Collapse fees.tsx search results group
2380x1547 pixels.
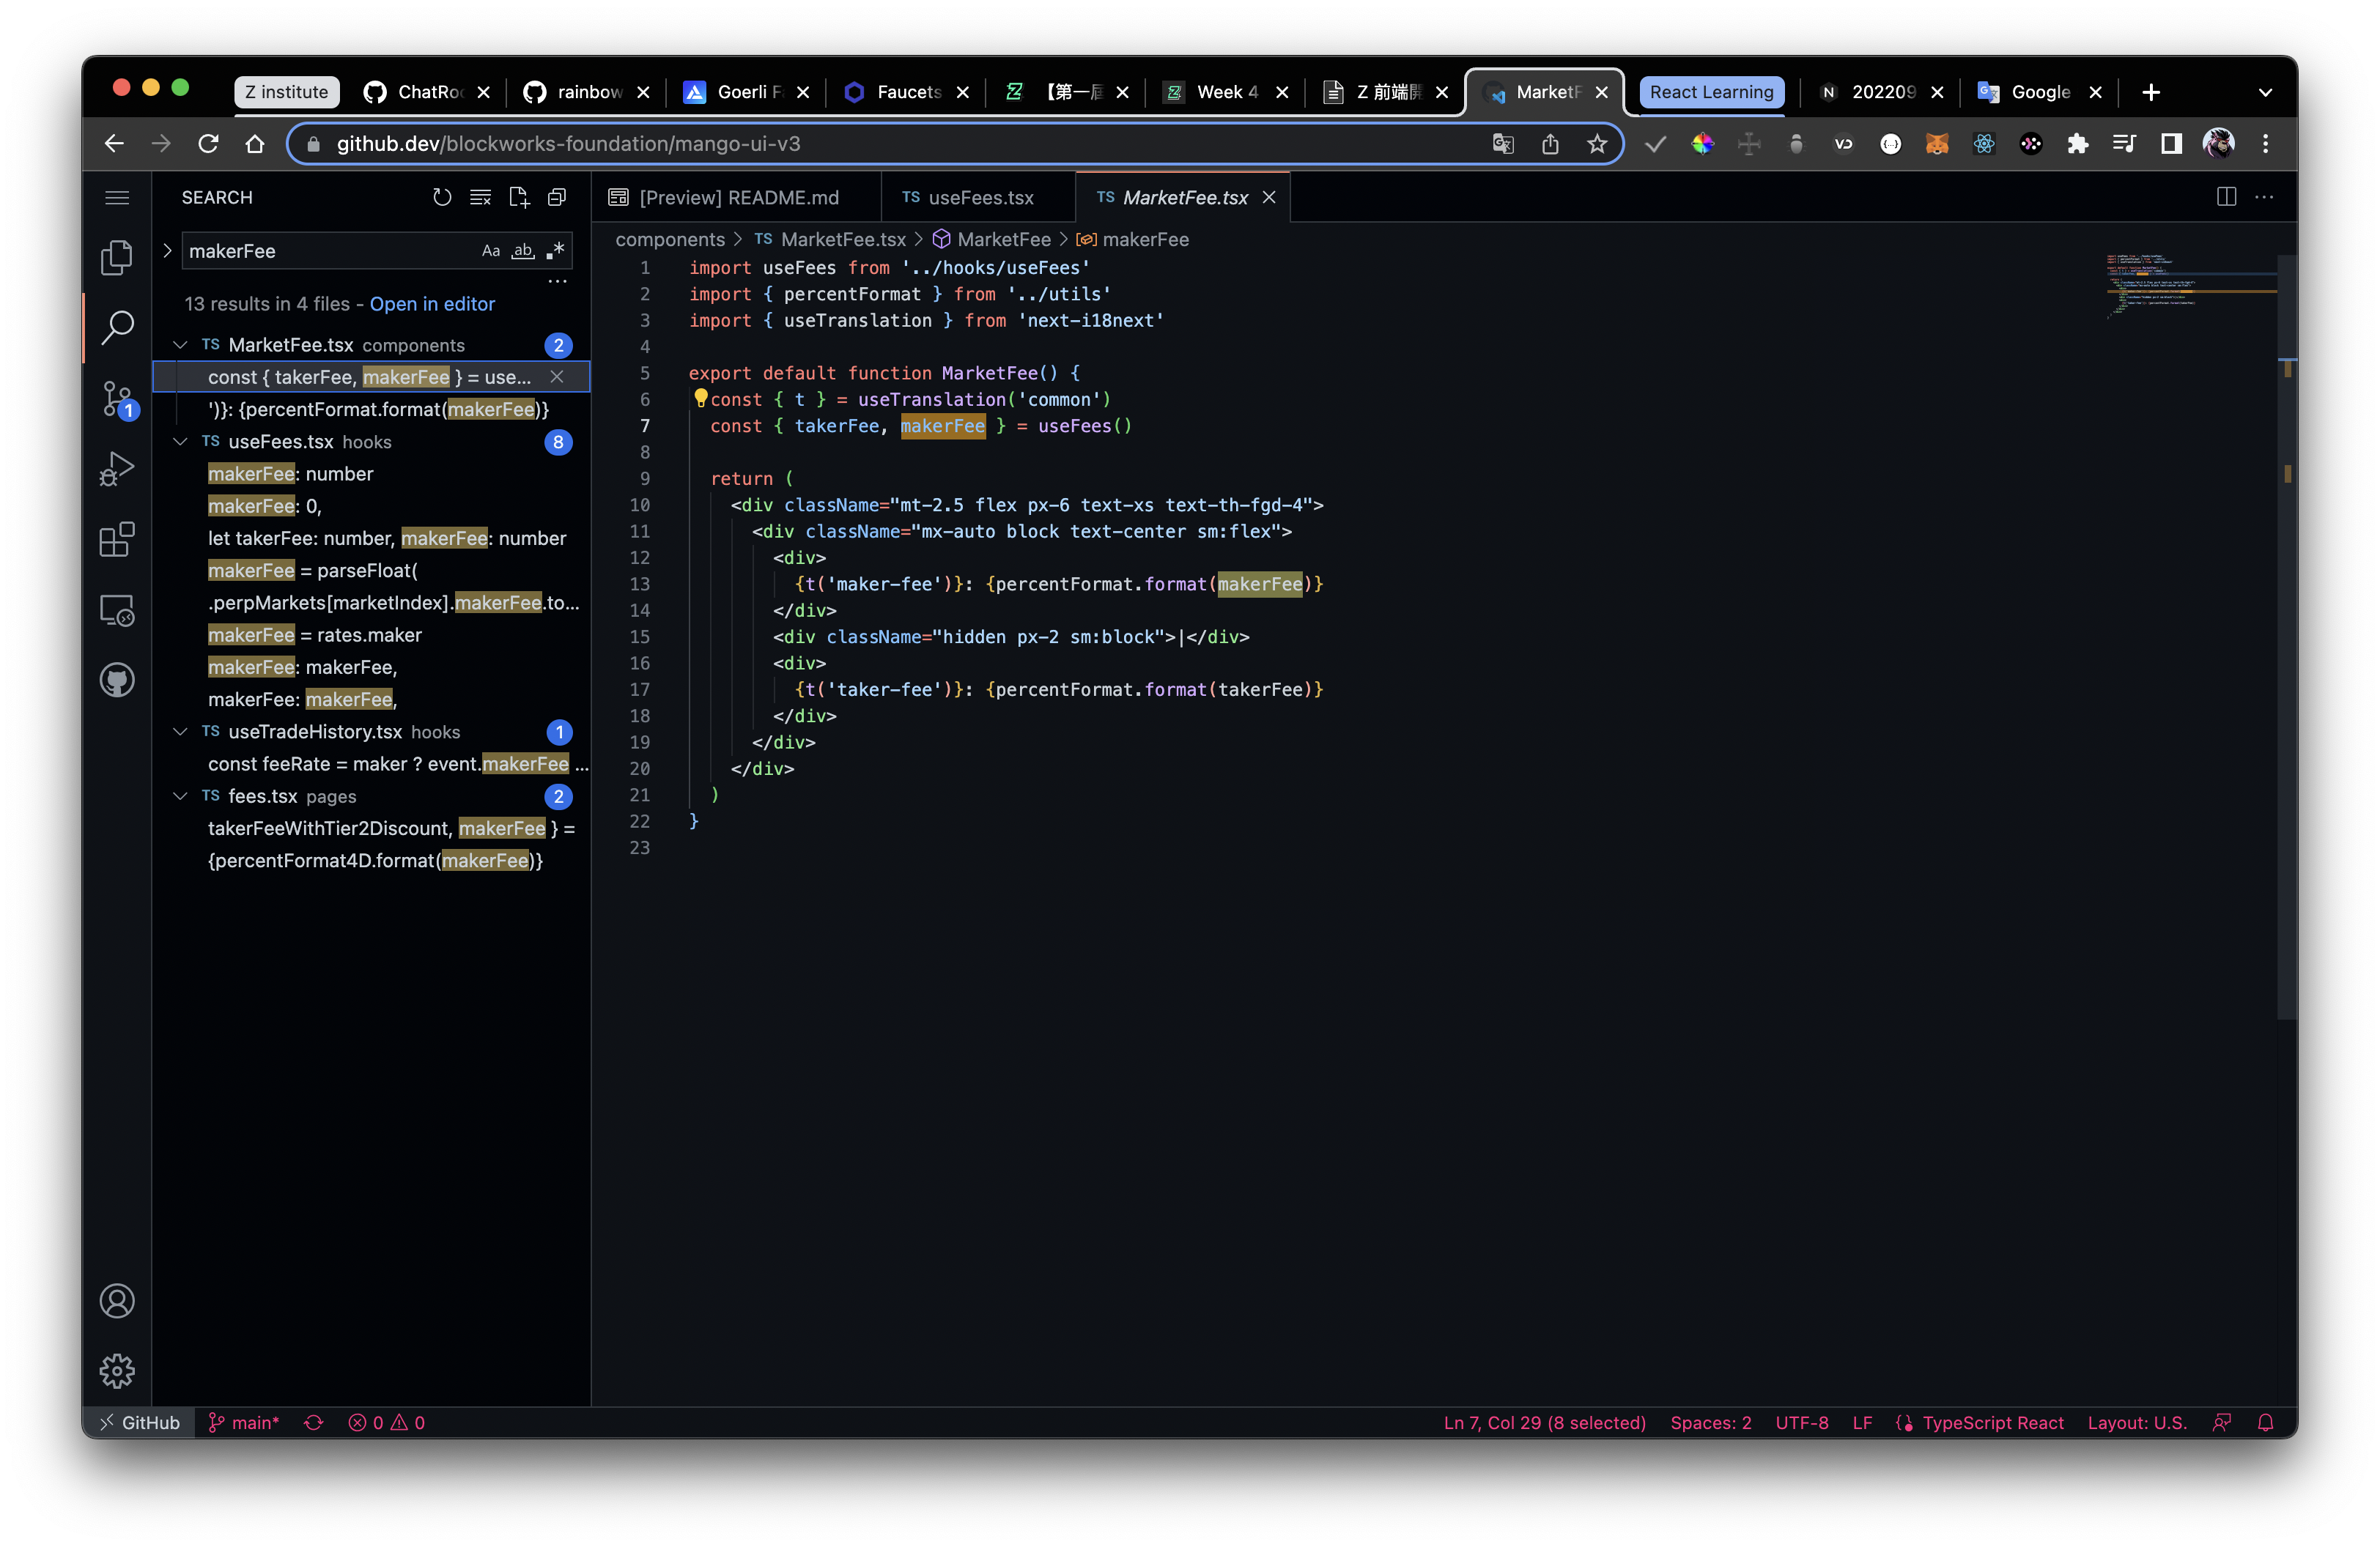[180, 796]
